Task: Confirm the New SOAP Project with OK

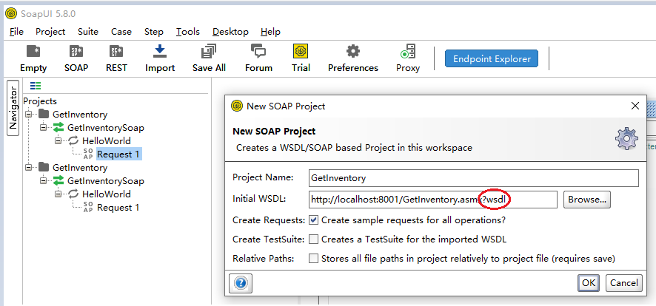Action: 588,283
